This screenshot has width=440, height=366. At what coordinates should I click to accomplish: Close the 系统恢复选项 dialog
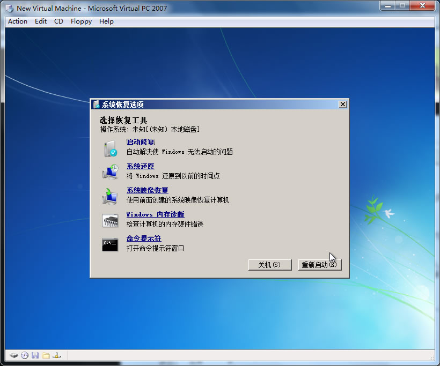point(342,104)
